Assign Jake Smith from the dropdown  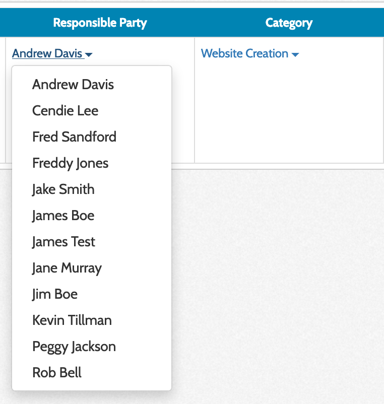[63, 189]
